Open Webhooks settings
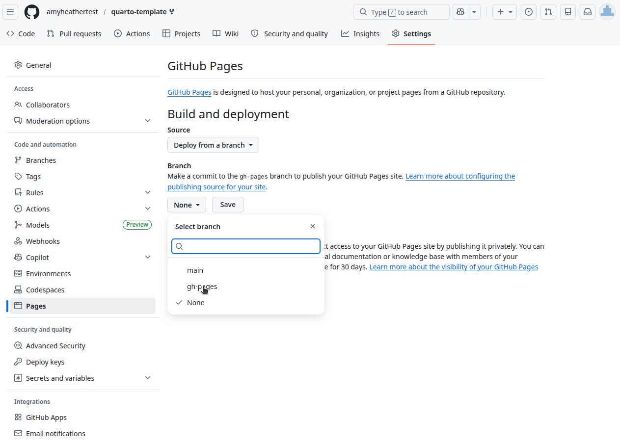The width and height of the screenshot is (620, 445). point(83,241)
